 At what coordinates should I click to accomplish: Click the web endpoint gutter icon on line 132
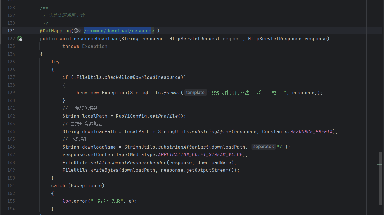click(x=20, y=39)
